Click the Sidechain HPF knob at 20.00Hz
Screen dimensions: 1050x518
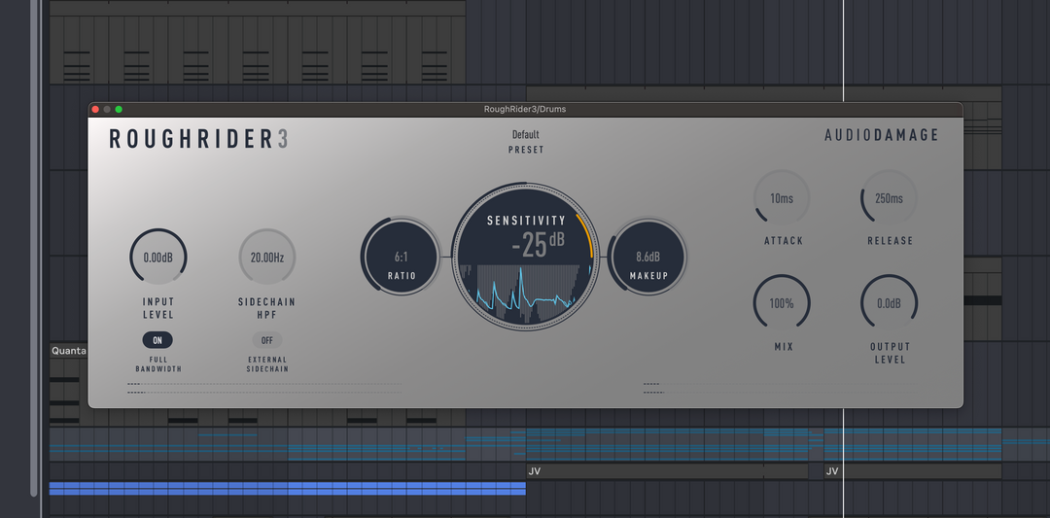point(266,258)
